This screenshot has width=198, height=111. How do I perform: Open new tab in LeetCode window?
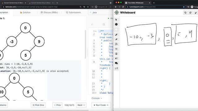[57, 3]
